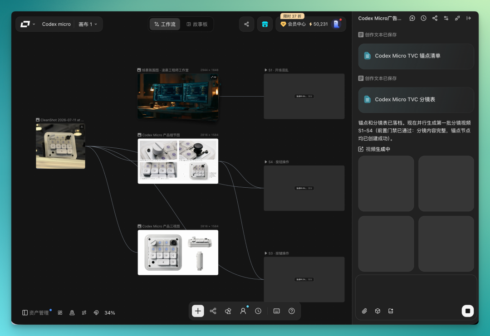Open history clock icon in center toolbar
Viewport: 490px width, 336px height.
click(258, 311)
